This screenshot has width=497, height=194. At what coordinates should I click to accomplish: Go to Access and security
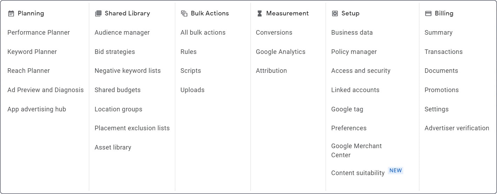[361, 71]
